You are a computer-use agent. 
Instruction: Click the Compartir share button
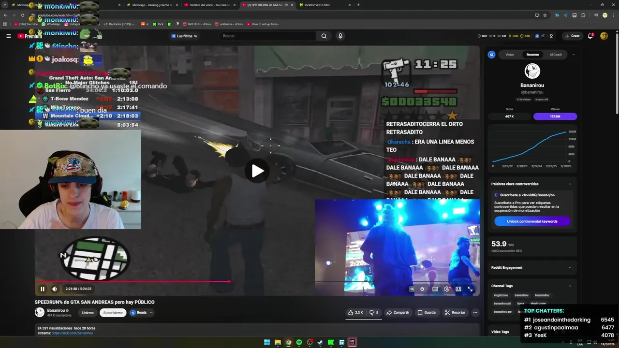[398, 313]
